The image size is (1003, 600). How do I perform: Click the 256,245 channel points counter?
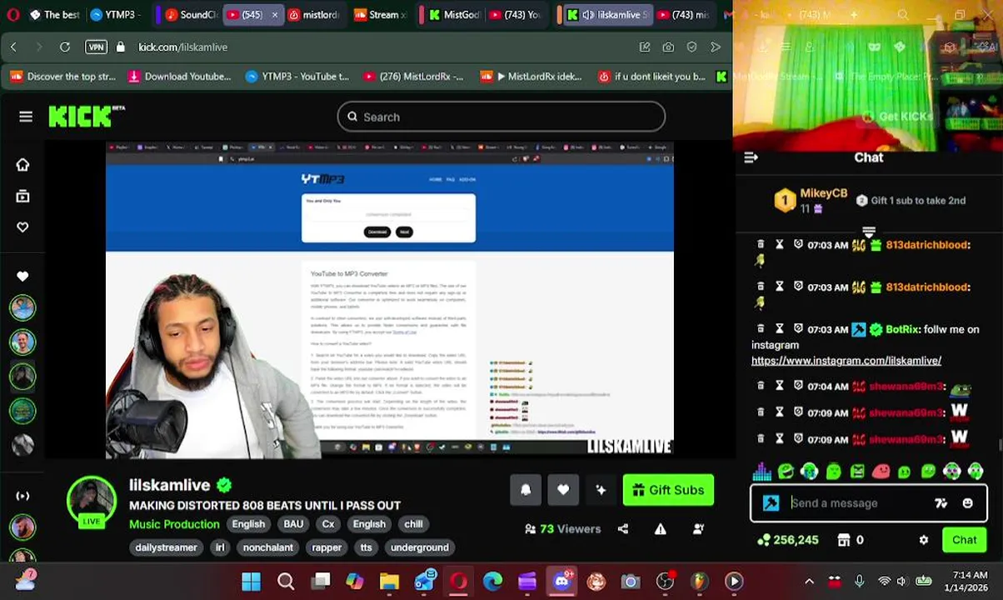(788, 540)
